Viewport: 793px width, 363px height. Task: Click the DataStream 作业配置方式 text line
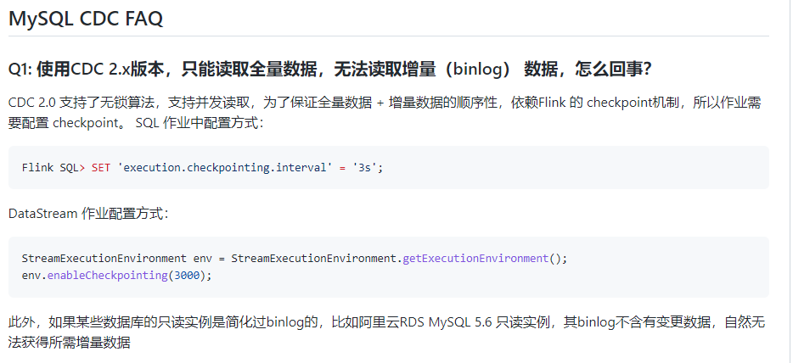88,214
